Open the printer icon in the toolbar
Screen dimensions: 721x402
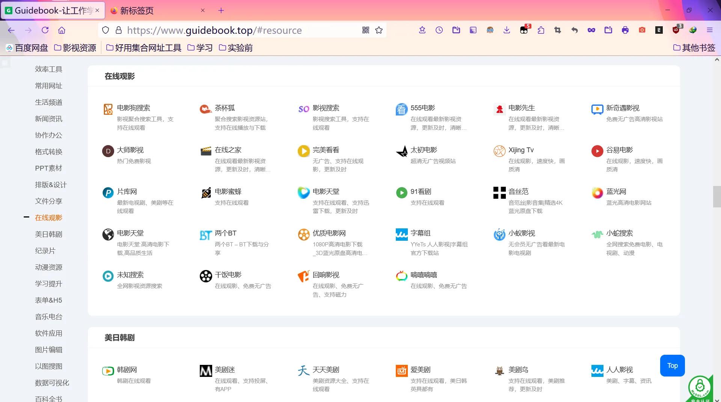[625, 30]
